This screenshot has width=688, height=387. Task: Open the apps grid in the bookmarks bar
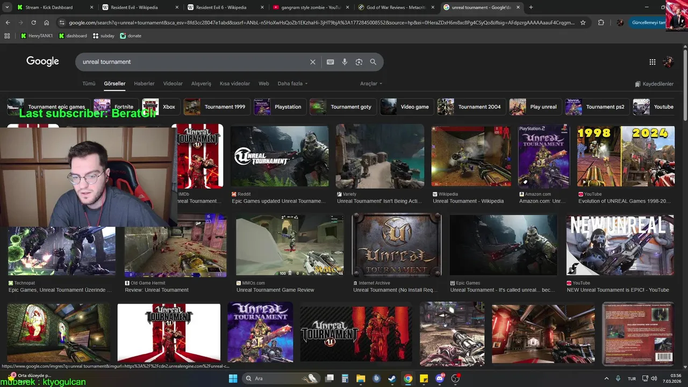[x=7, y=35]
